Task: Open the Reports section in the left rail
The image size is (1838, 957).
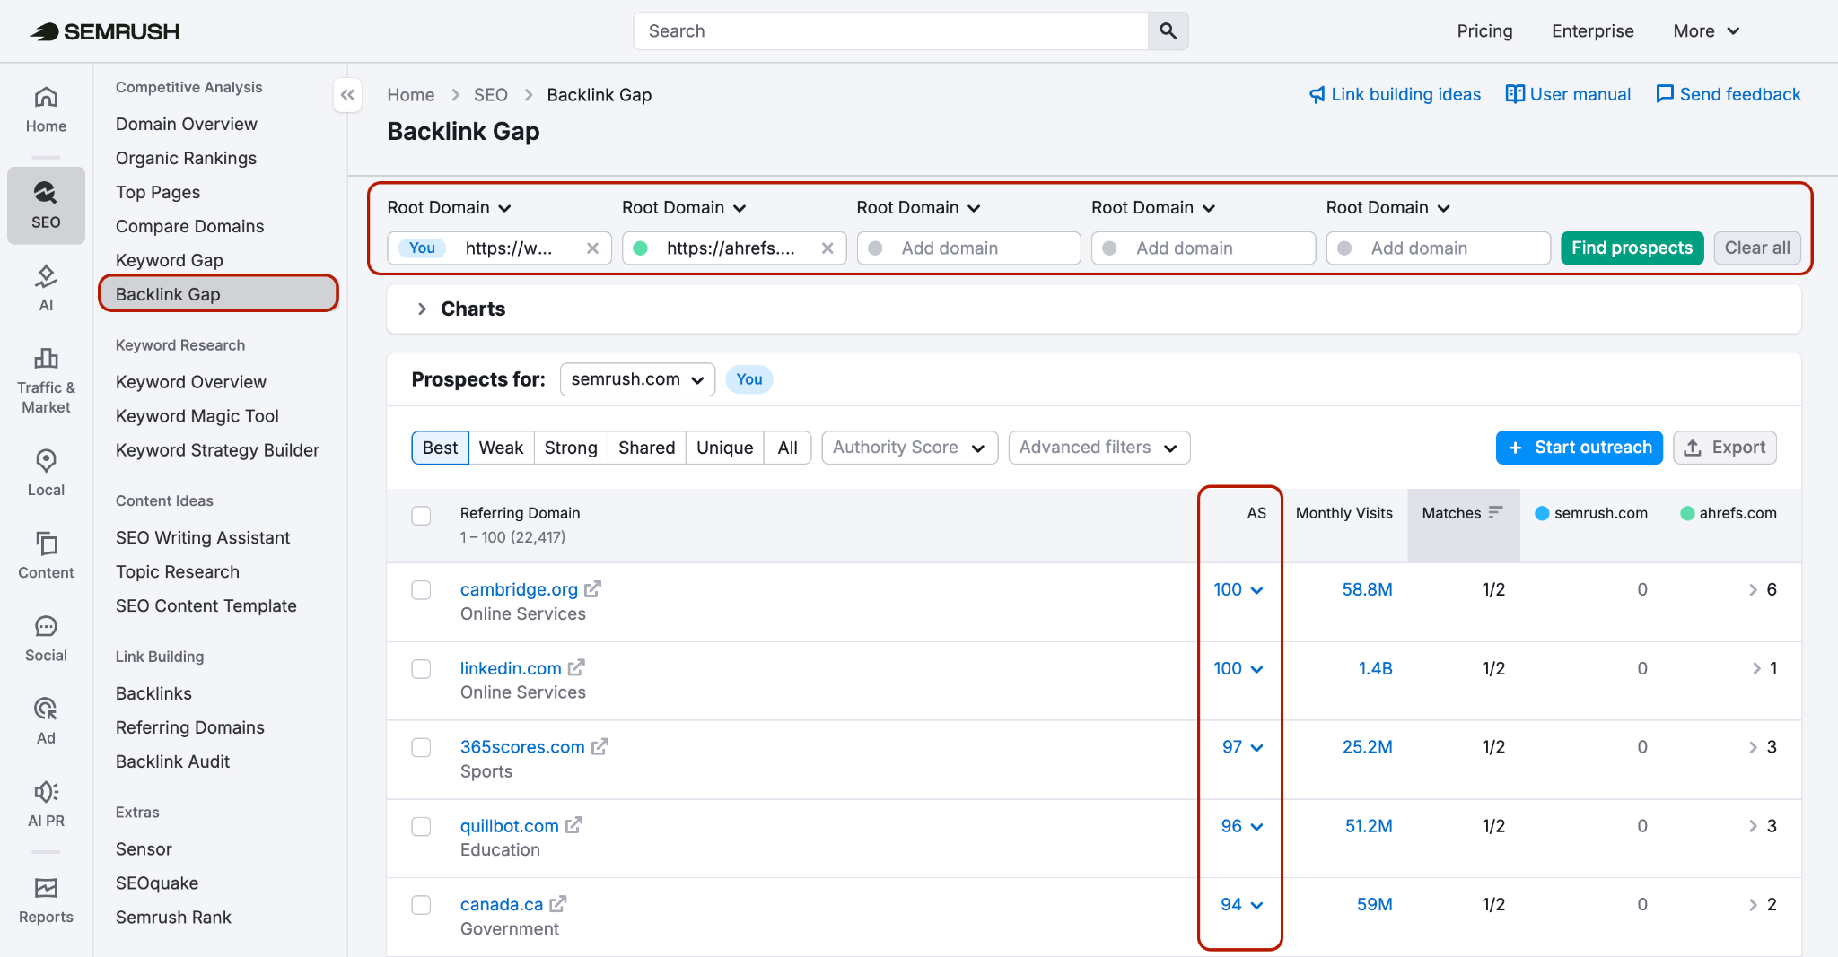Action: pyautogui.click(x=46, y=900)
